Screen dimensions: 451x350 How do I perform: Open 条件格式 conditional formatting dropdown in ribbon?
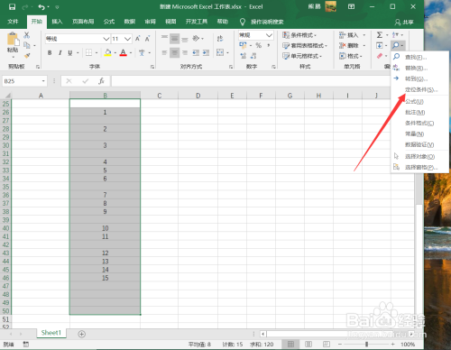[299, 35]
